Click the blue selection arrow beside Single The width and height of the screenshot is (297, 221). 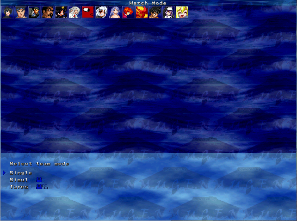[x=4, y=172]
